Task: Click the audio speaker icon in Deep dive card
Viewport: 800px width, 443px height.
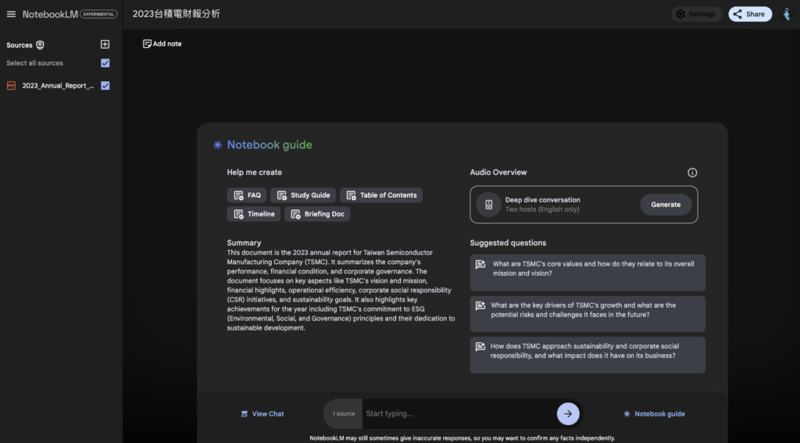Action: [489, 205]
